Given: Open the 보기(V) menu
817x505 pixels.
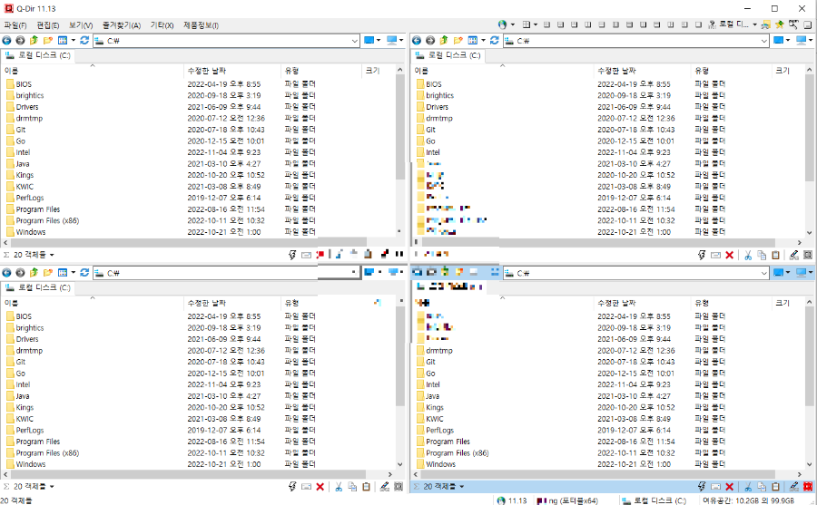Looking at the screenshot, I should pos(81,25).
